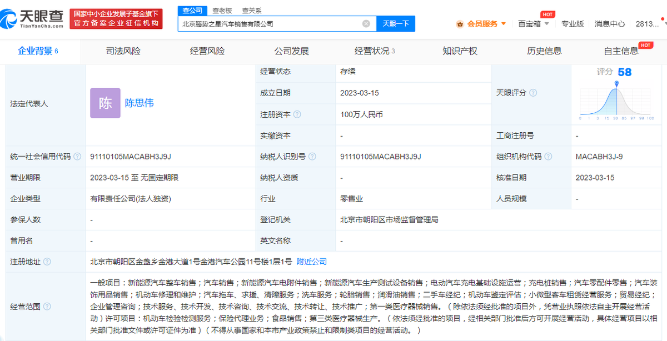Image resolution: width=667 pixels, height=341 pixels.
Task: Click the 天眼一下 search button
Action: click(396, 24)
